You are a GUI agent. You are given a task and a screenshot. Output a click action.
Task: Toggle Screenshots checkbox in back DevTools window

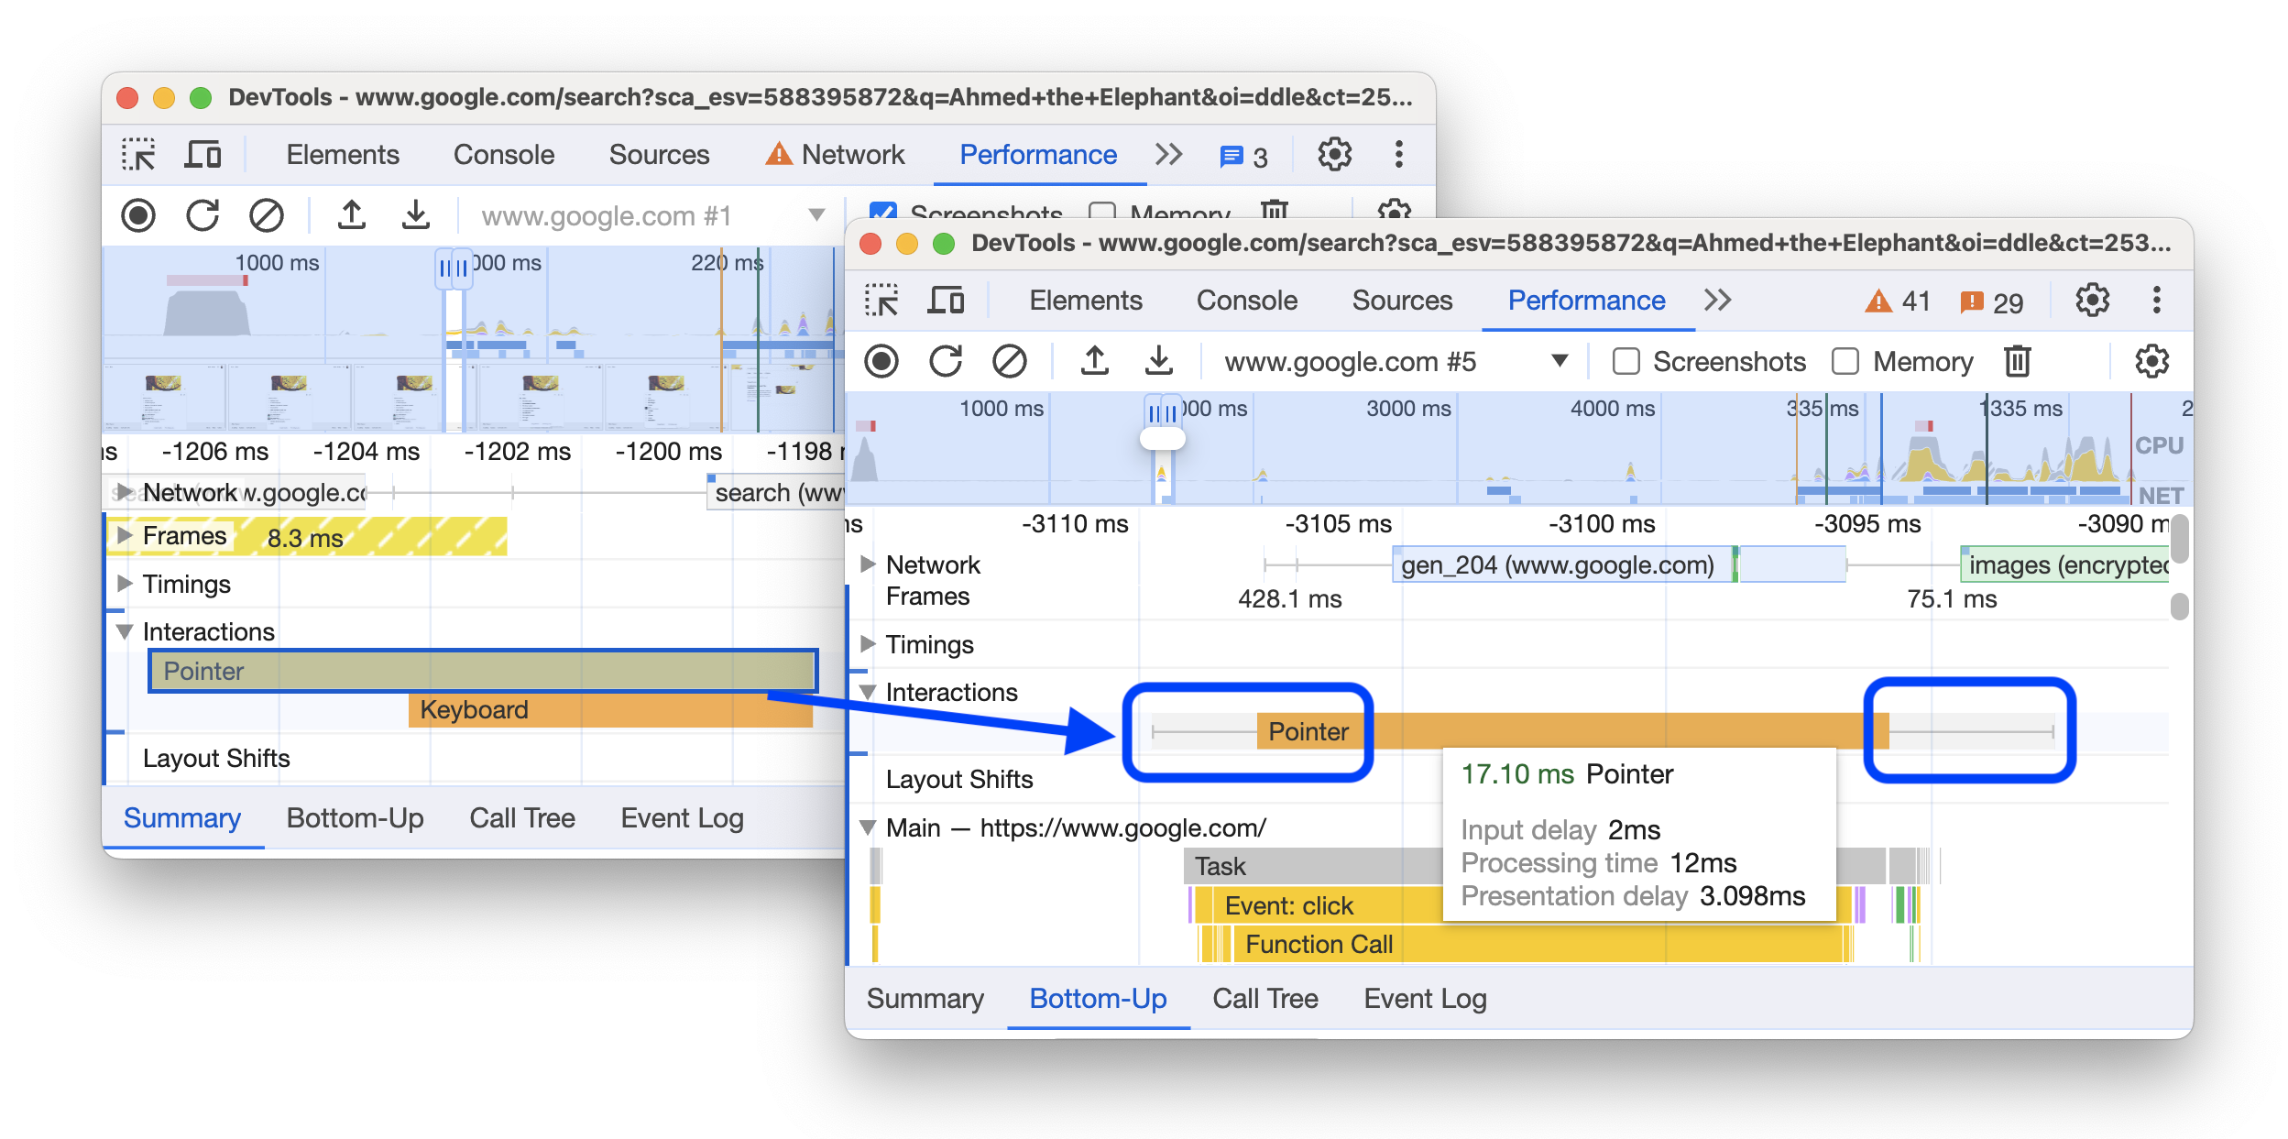tap(879, 209)
